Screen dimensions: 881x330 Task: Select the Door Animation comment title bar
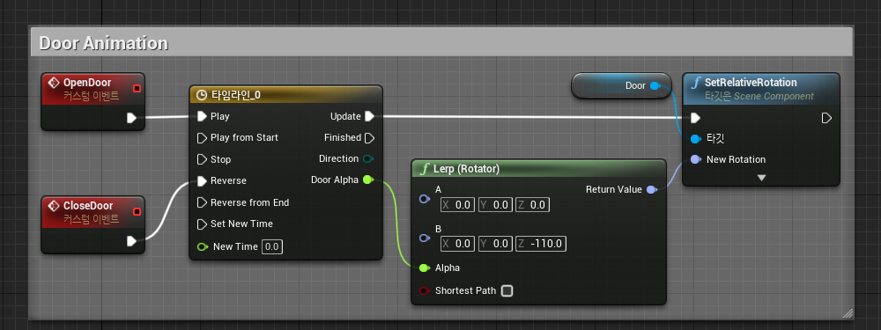pos(441,43)
